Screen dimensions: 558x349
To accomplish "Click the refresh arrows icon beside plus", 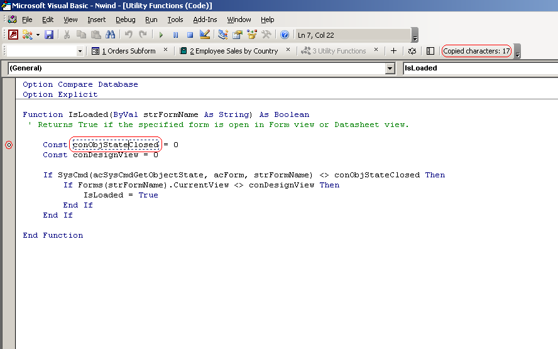I will [412, 51].
